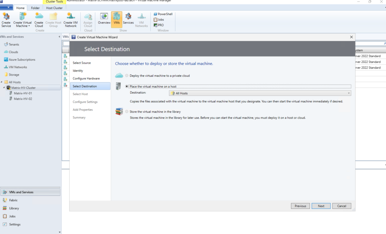The height and width of the screenshot is (234, 386).
Task: Open the Select Destination wizard step
Action: click(90, 86)
